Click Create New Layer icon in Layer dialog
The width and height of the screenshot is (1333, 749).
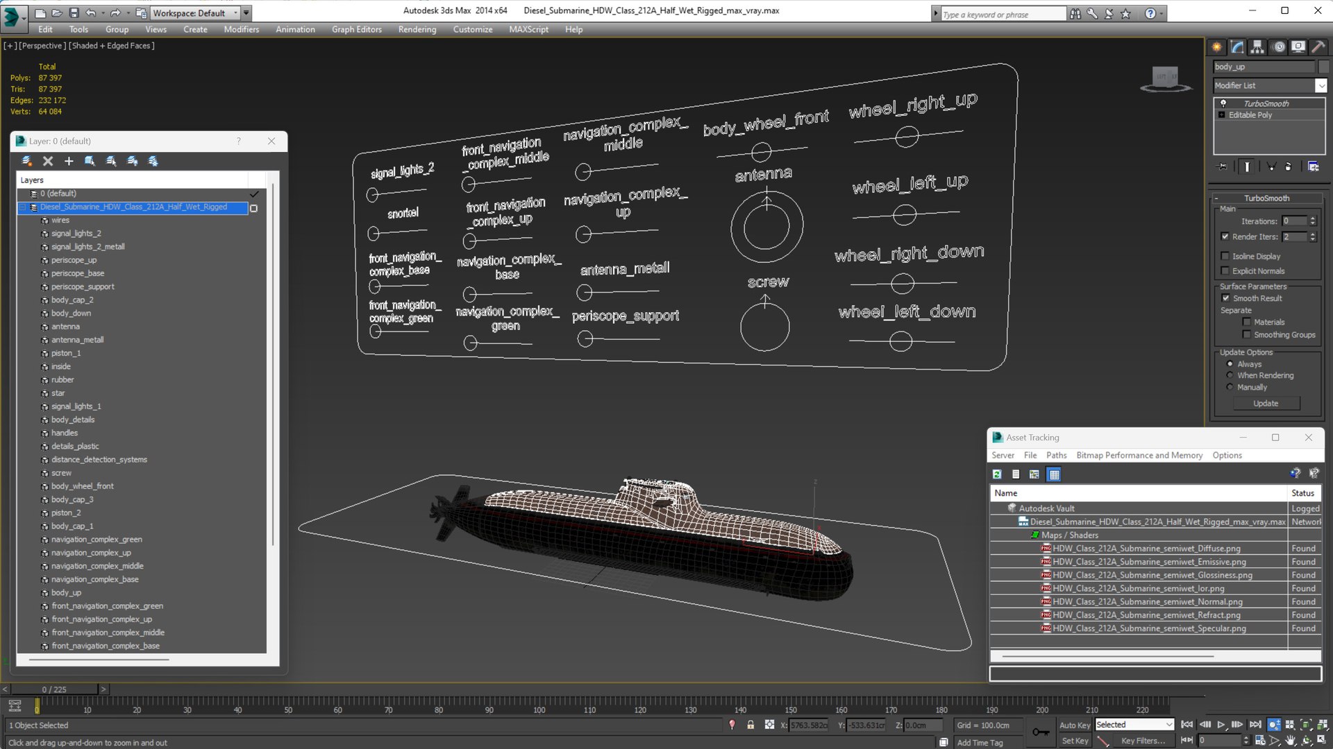coord(27,161)
